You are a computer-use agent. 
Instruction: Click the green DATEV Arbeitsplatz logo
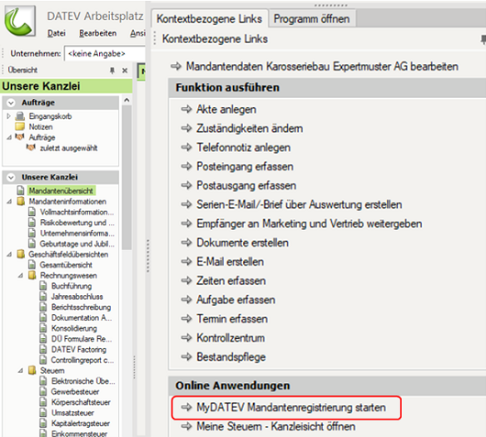19,21
